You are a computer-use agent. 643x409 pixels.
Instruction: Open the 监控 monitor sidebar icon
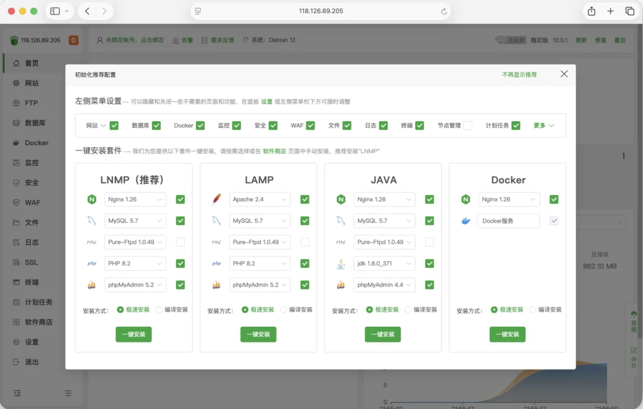tap(16, 162)
